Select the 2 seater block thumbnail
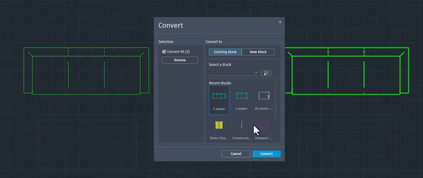 (242, 100)
